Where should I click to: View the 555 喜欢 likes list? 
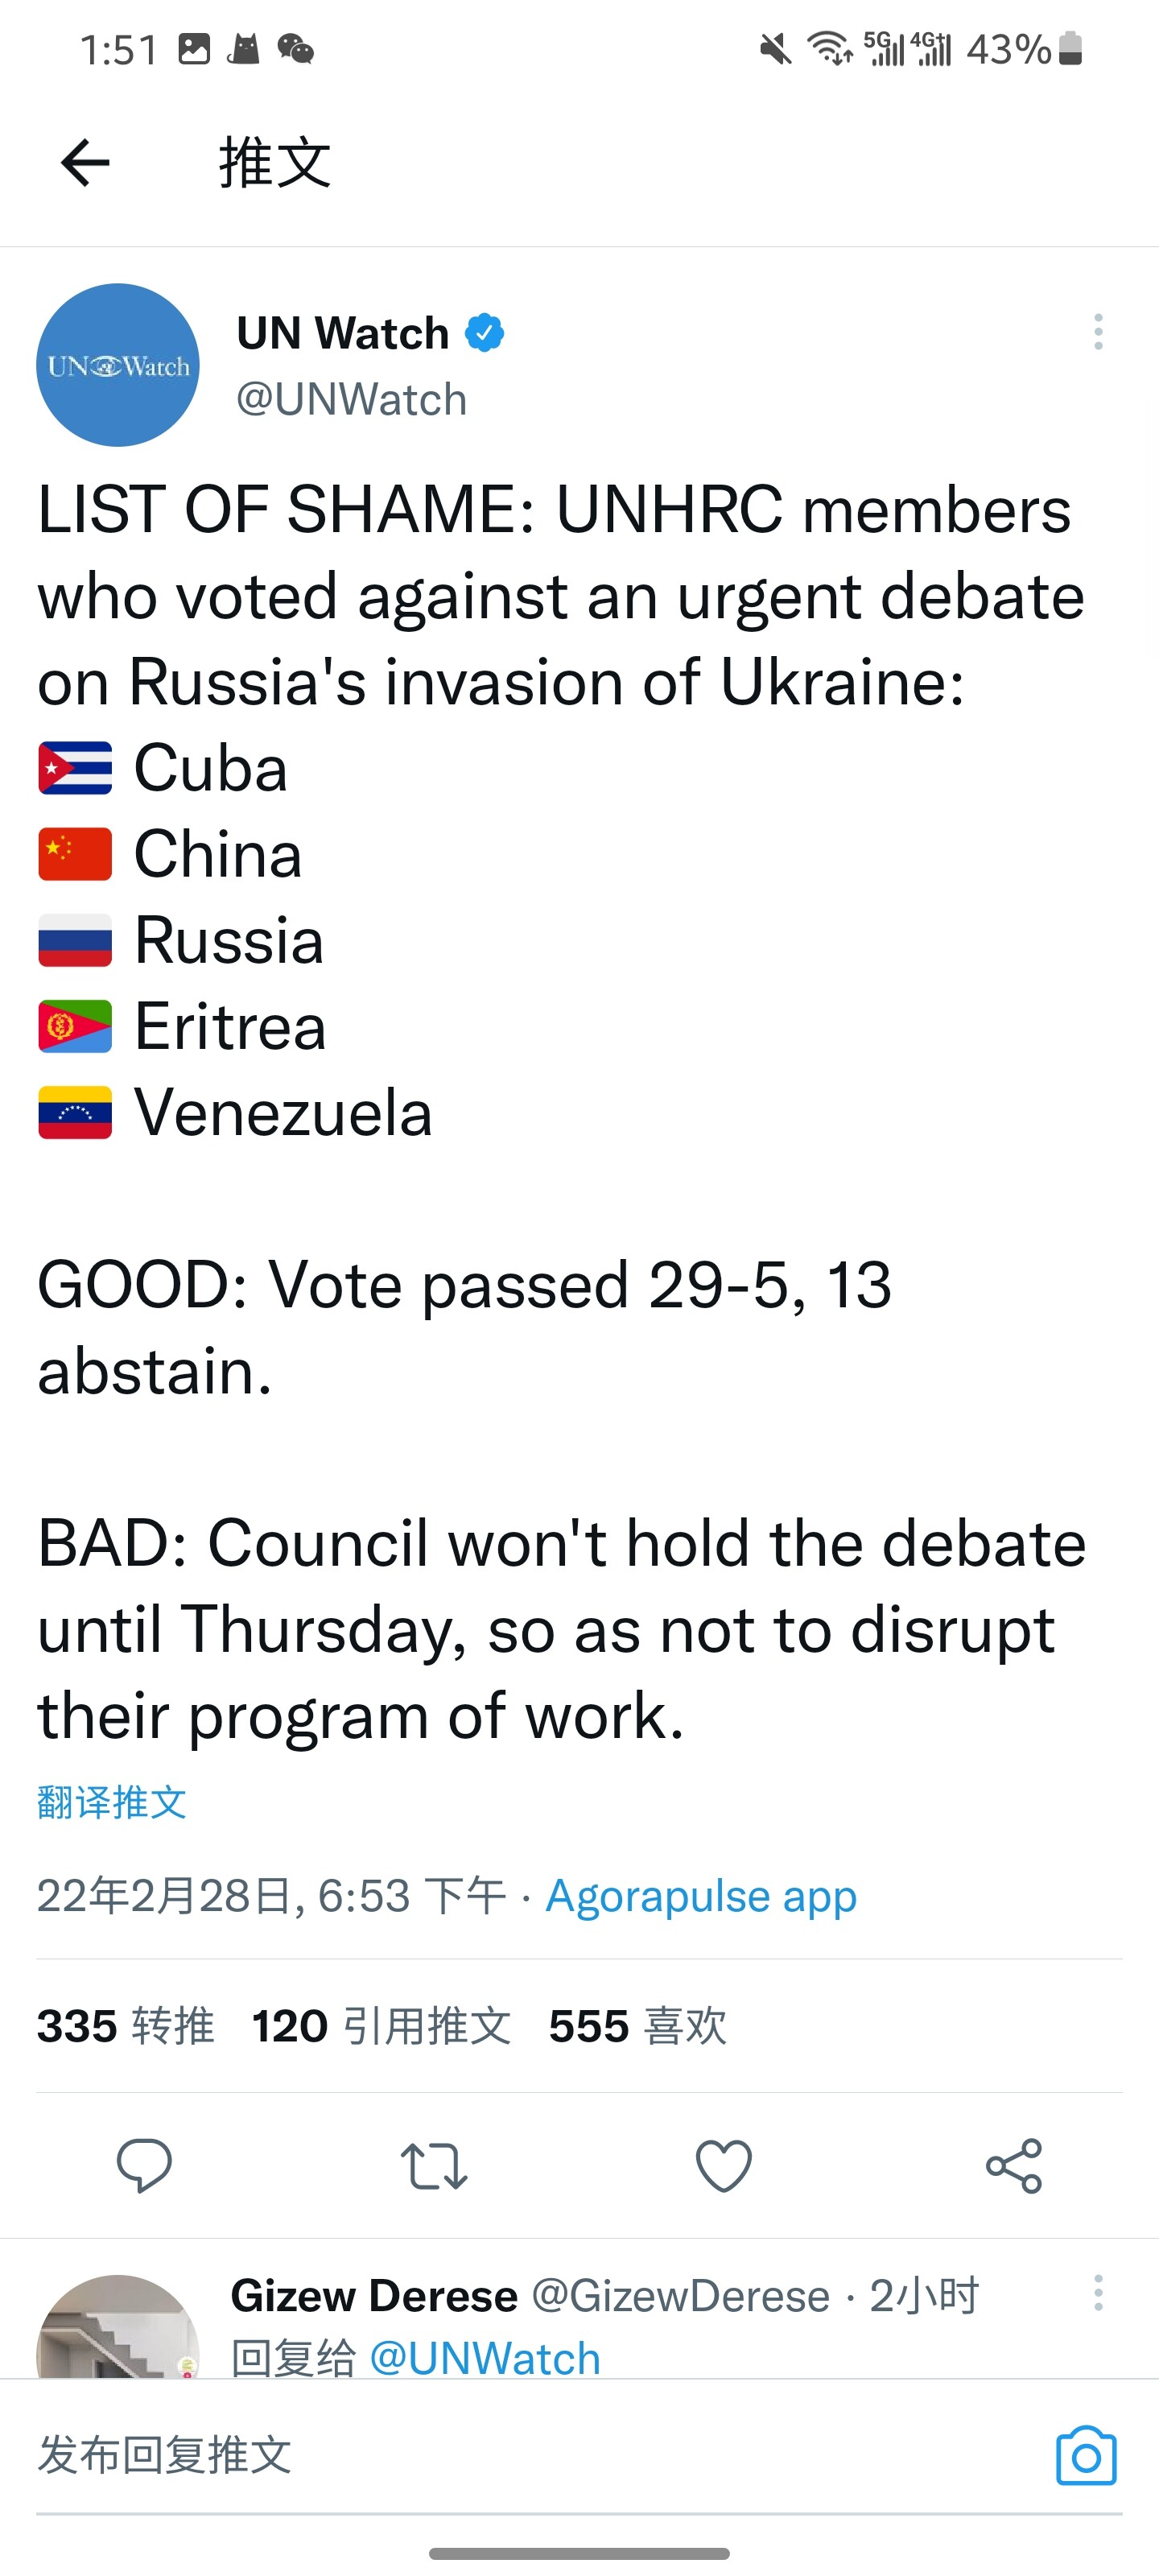tap(638, 2026)
